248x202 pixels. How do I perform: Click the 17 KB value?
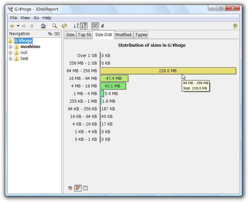tap(107, 124)
